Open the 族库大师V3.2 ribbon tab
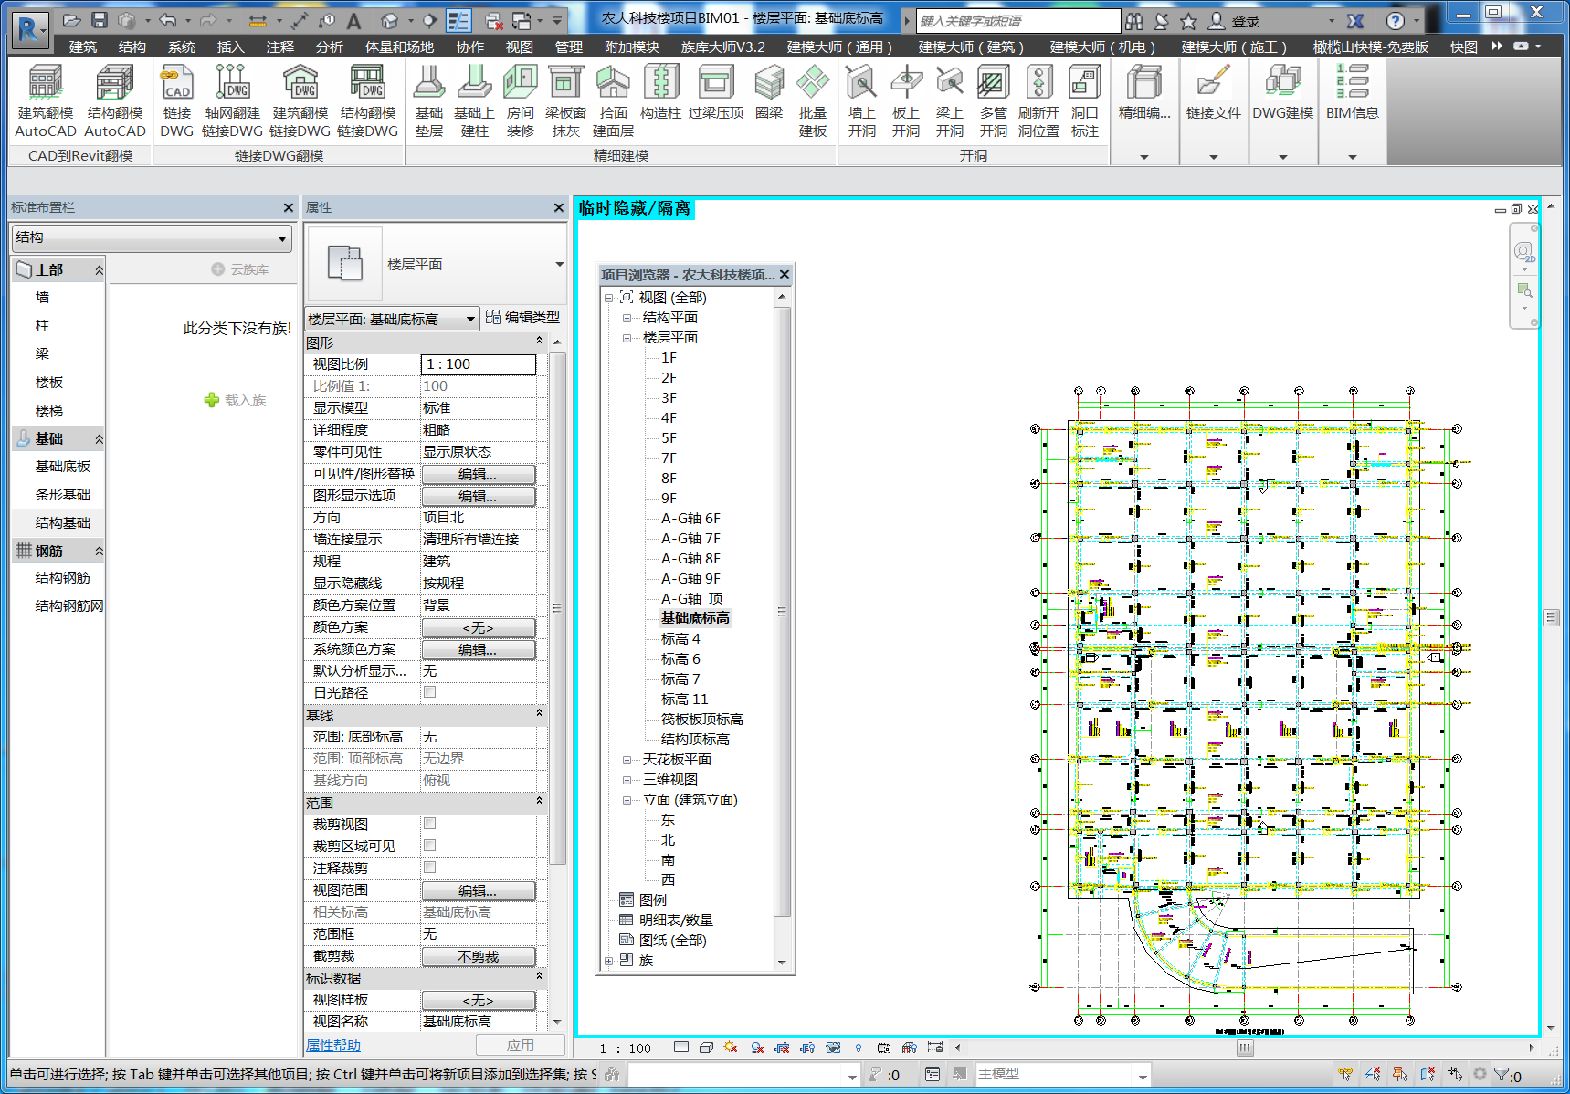This screenshot has width=1570, height=1094. [x=723, y=47]
